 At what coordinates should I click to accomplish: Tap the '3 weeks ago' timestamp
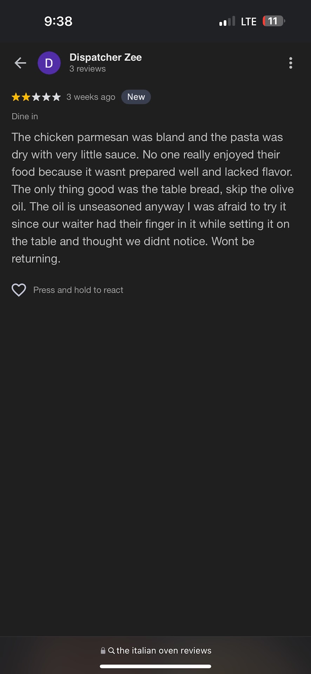point(91,97)
